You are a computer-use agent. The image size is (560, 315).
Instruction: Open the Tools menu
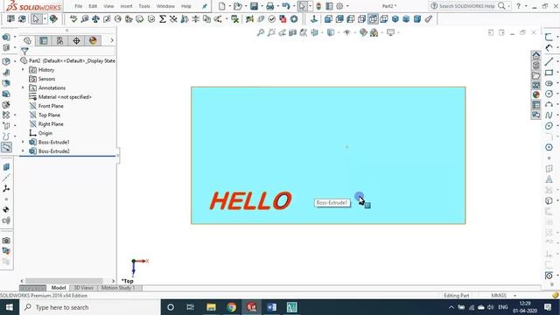[x=144, y=6]
